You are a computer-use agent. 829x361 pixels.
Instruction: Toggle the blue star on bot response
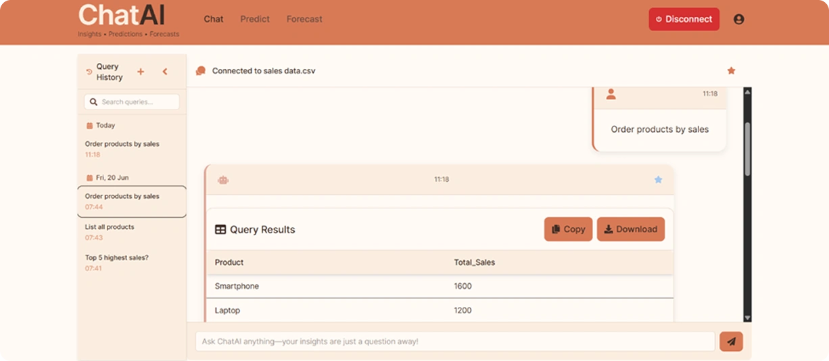[x=658, y=180]
